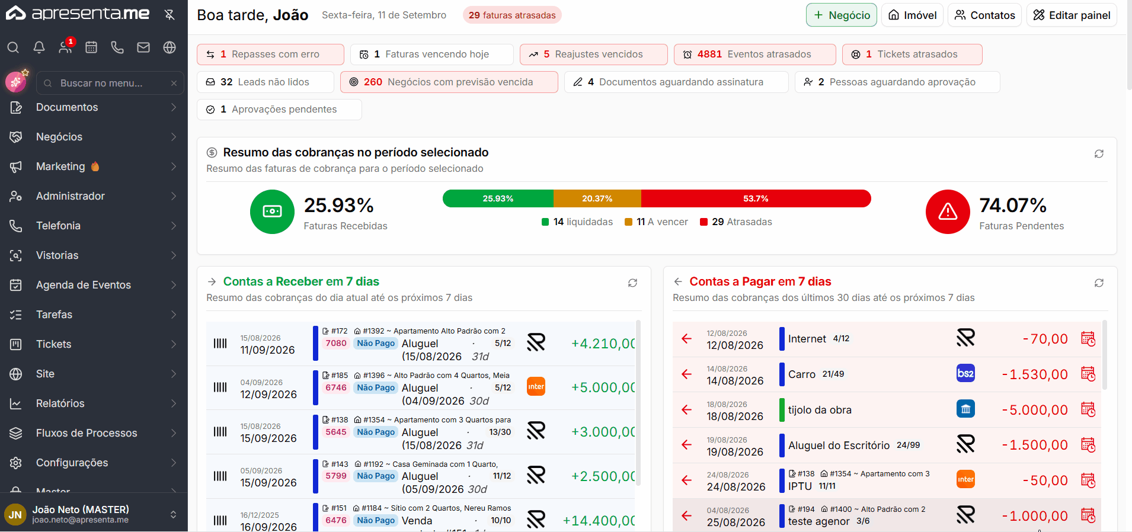The height and width of the screenshot is (532, 1132).
Task: Clear the menu search field with X
Action: (x=174, y=84)
